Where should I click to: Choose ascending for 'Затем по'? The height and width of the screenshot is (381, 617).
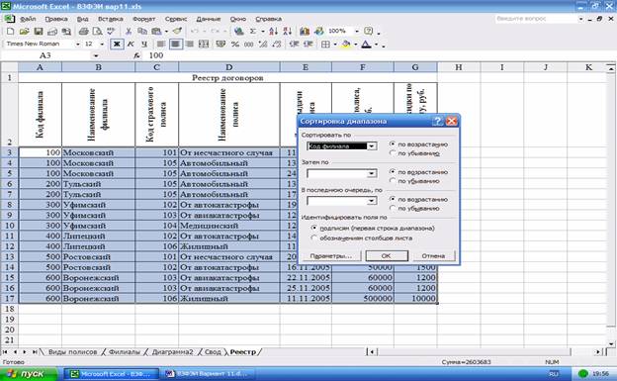(x=393, y=172)
